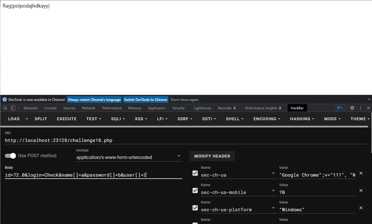This screenshot has height=224, width=372.
Task: Expand the SSTI menu
Action: coord(209,119)
